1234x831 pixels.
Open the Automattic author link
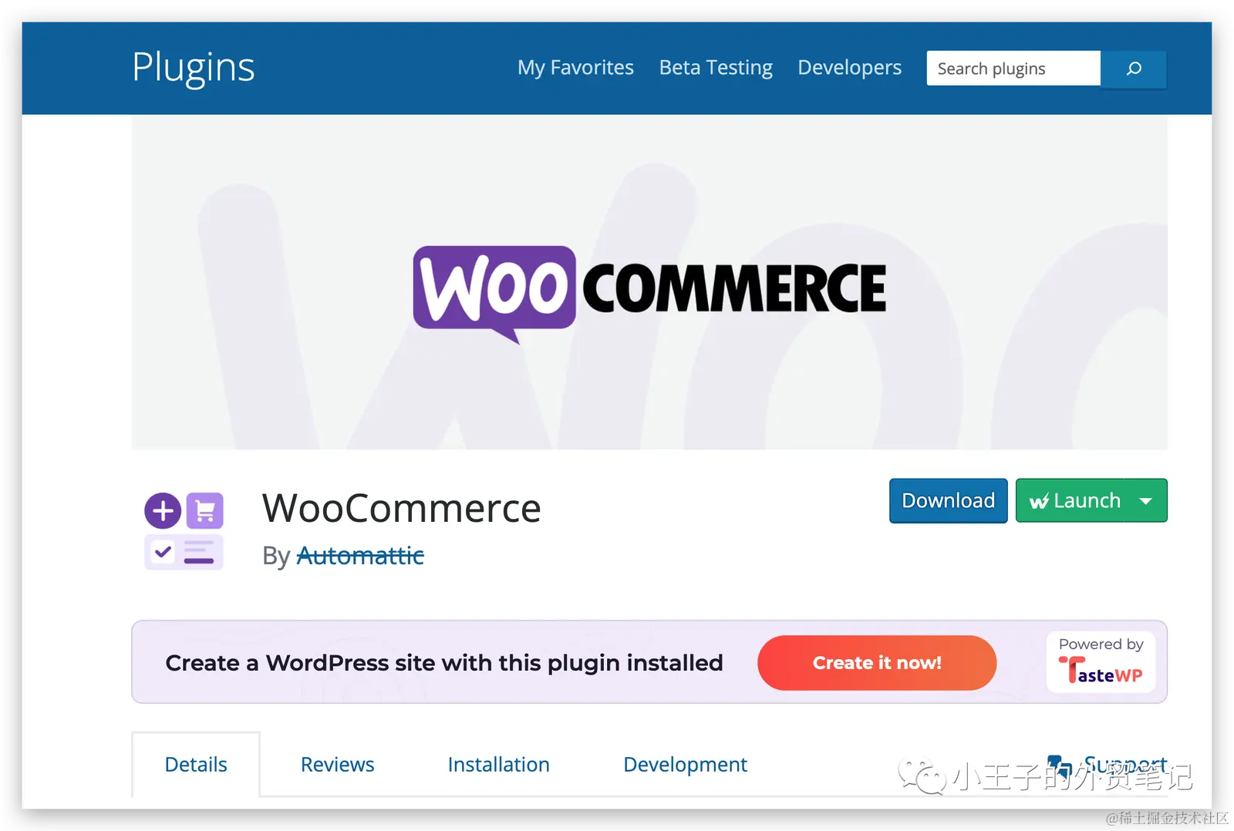pyautogui.click(x=360, y=556)
